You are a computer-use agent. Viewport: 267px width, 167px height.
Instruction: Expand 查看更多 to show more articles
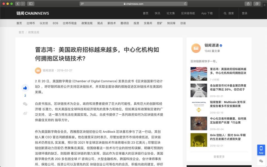point(219,157)
